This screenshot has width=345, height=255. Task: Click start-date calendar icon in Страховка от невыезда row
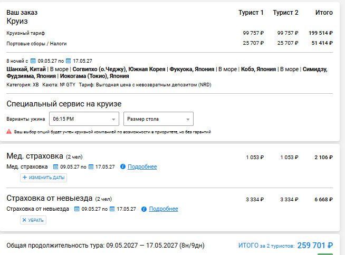pos(76,209)
